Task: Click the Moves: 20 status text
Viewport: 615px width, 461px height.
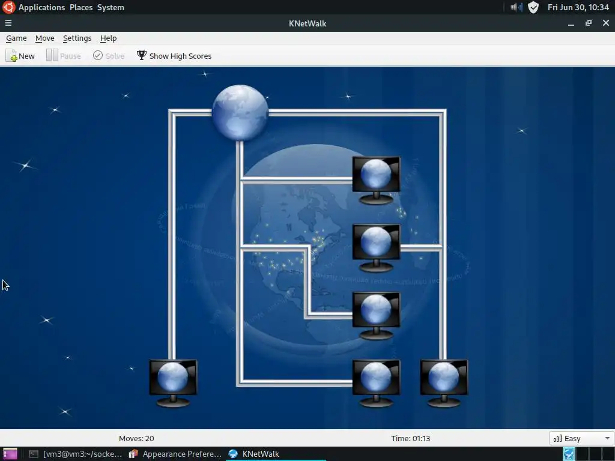Action: (136, 438)
